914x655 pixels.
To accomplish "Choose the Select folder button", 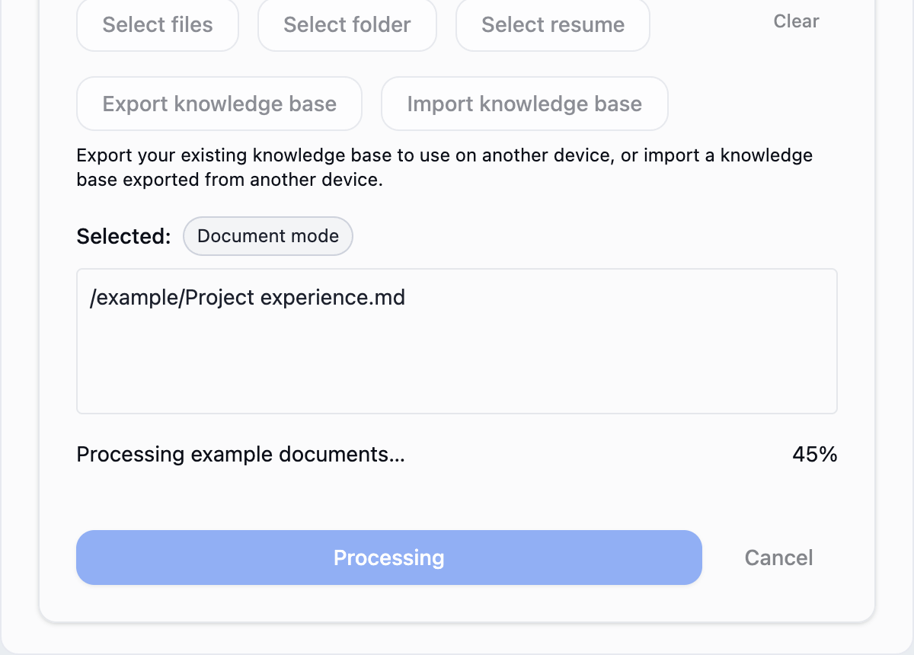I will click(x=347, y=24).
